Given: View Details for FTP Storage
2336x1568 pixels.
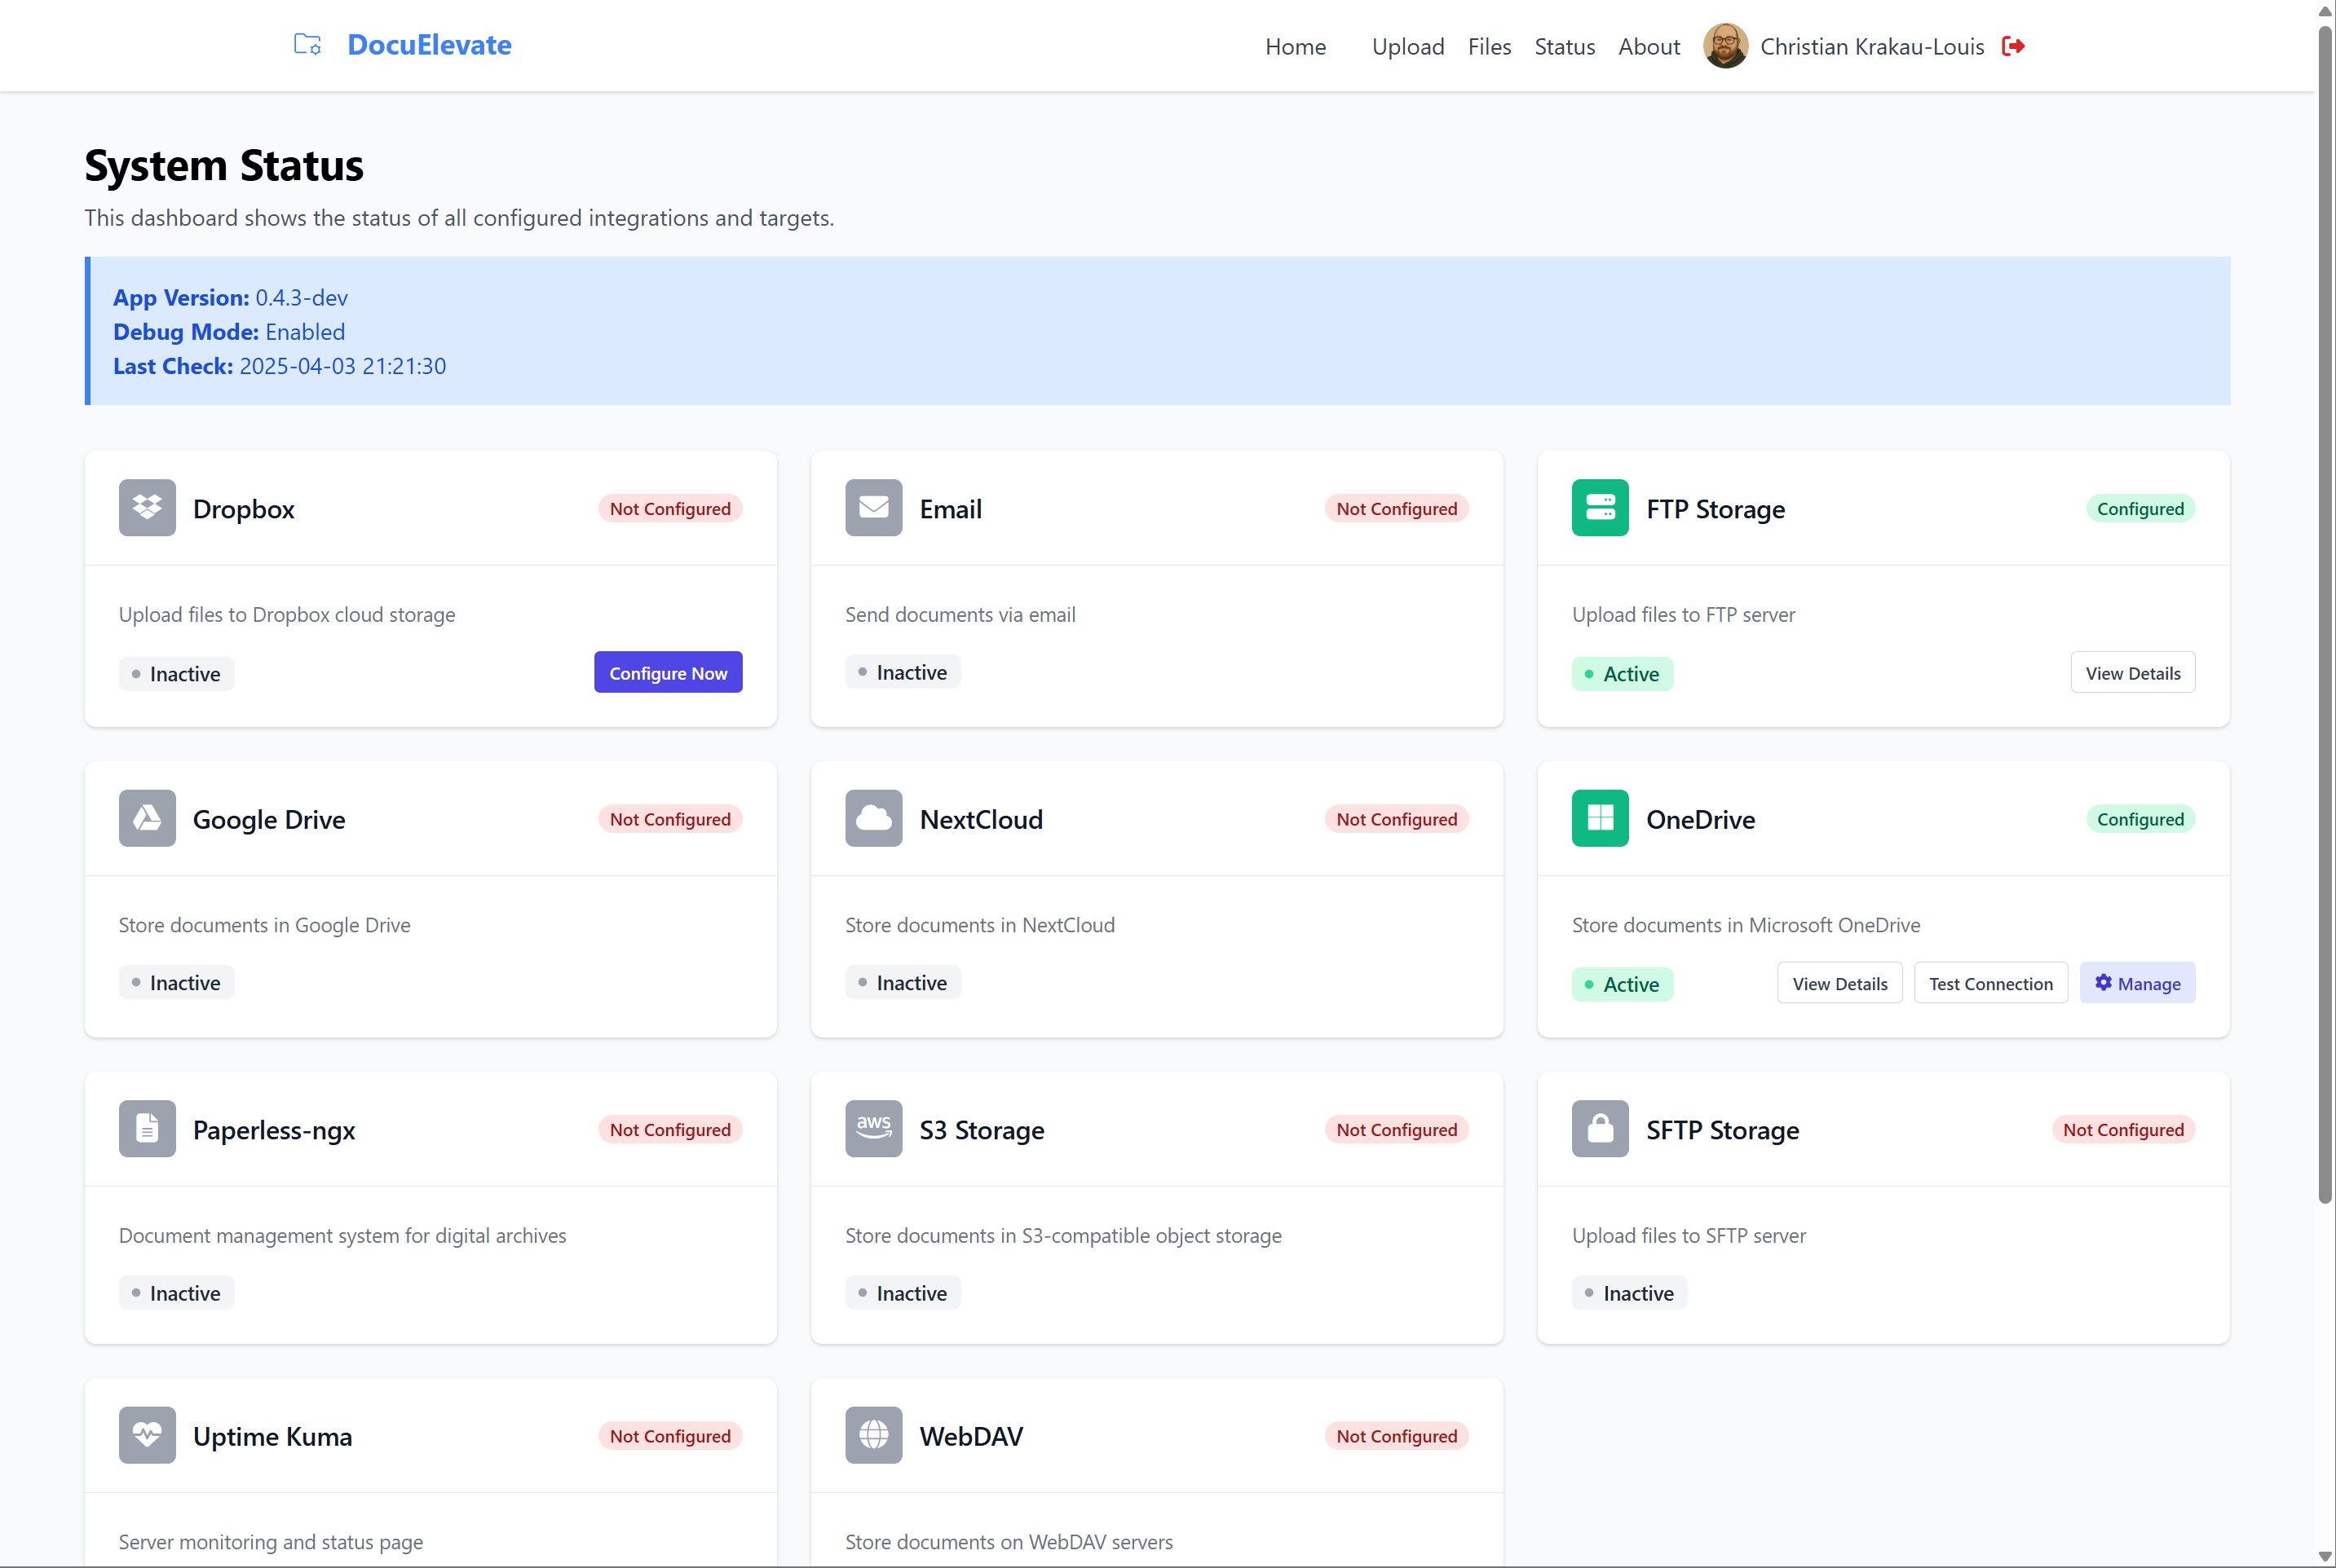Looking at the screenshot, I should (2133, 673).
